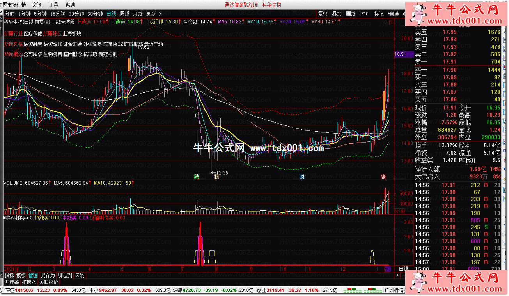Image resolution: width=509 pixels, height=296 pixels.
Task: Click +自选 to add to watchlist
Action: click(393, 14)
